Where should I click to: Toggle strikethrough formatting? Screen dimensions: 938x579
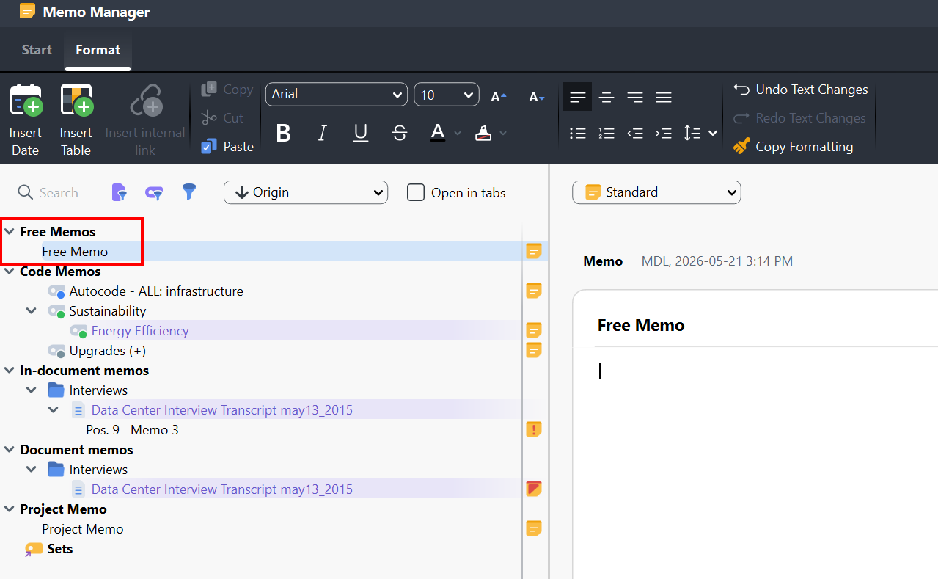click(x=400, y=133)
